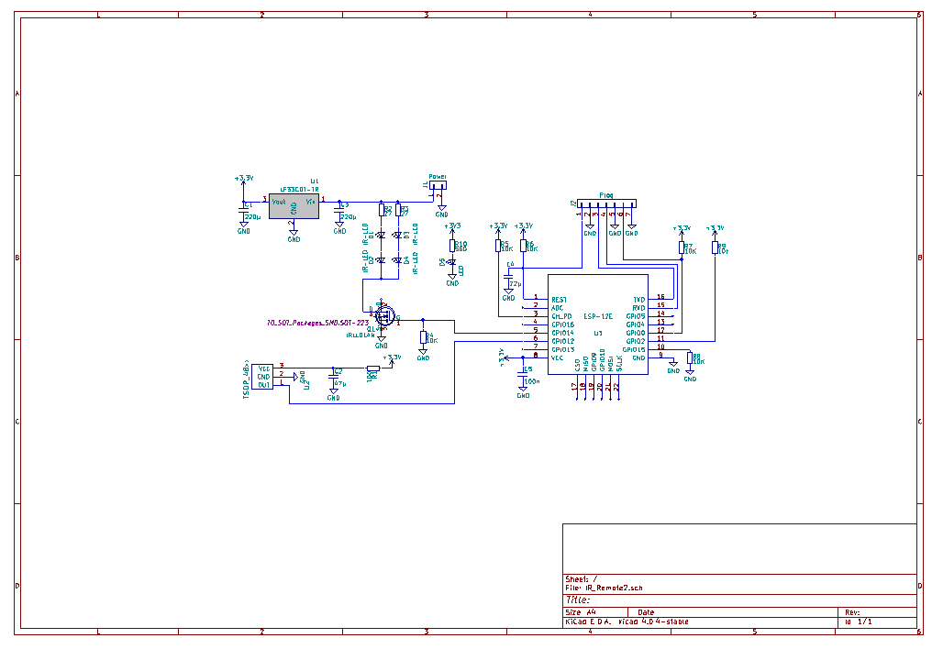932x649 pixels.
Task: Click the 'RXD' pin label
Action: click(x=639, y=308)
